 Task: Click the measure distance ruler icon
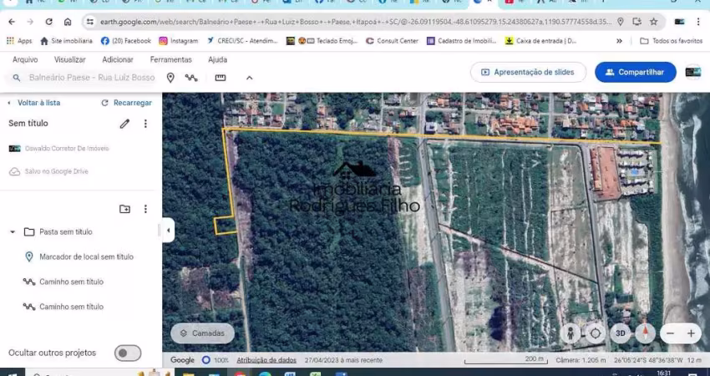pos(221,78)
